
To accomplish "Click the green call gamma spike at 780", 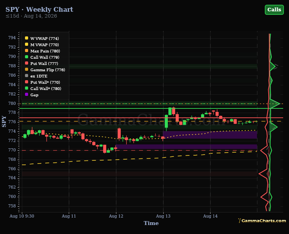I will [x=275, y=104].
